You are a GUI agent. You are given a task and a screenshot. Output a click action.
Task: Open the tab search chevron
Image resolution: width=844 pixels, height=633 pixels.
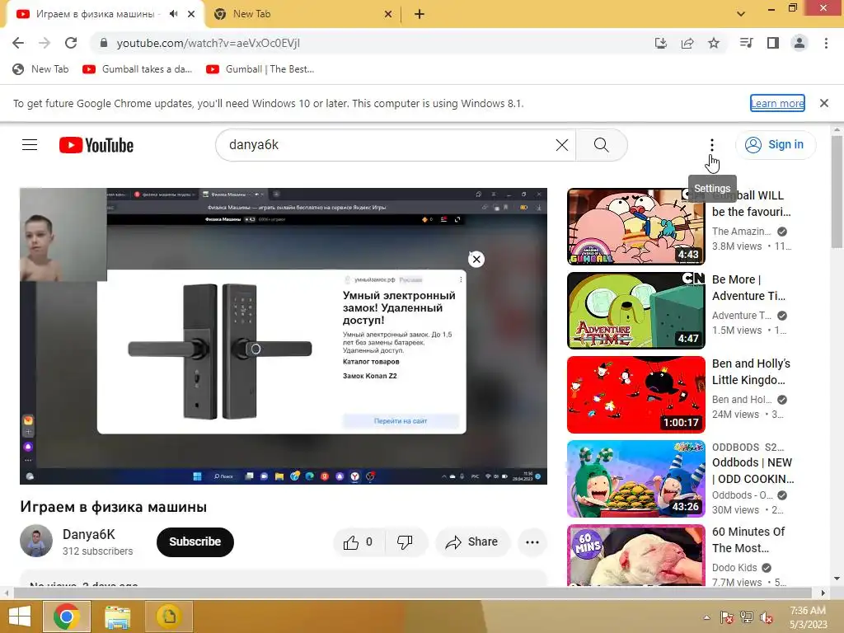click(741, 14)
